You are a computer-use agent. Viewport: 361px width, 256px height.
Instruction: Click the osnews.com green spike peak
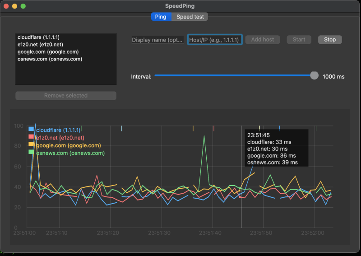tap(204, 136)
